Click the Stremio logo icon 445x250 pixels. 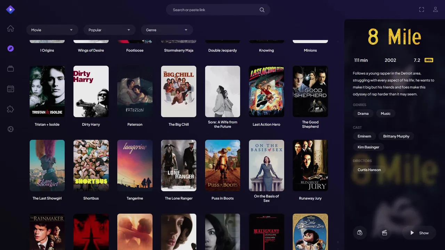point(10,10)
